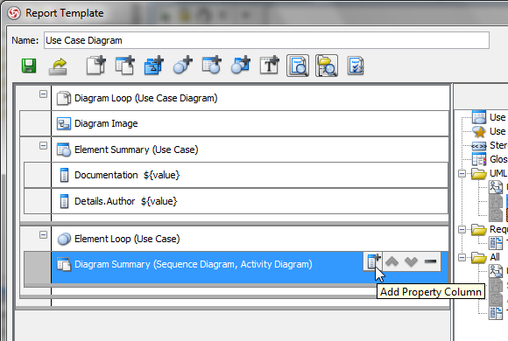Select the Diagram Image row

tap(250, 123)
